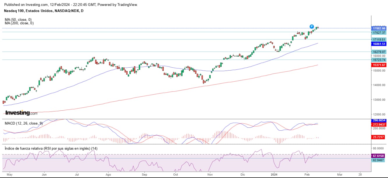Image resolution: width=388 pixels, height=178 pixels.
Task: Click the May label on time axis
Action: pyautogui.click(x=10, y=175)
